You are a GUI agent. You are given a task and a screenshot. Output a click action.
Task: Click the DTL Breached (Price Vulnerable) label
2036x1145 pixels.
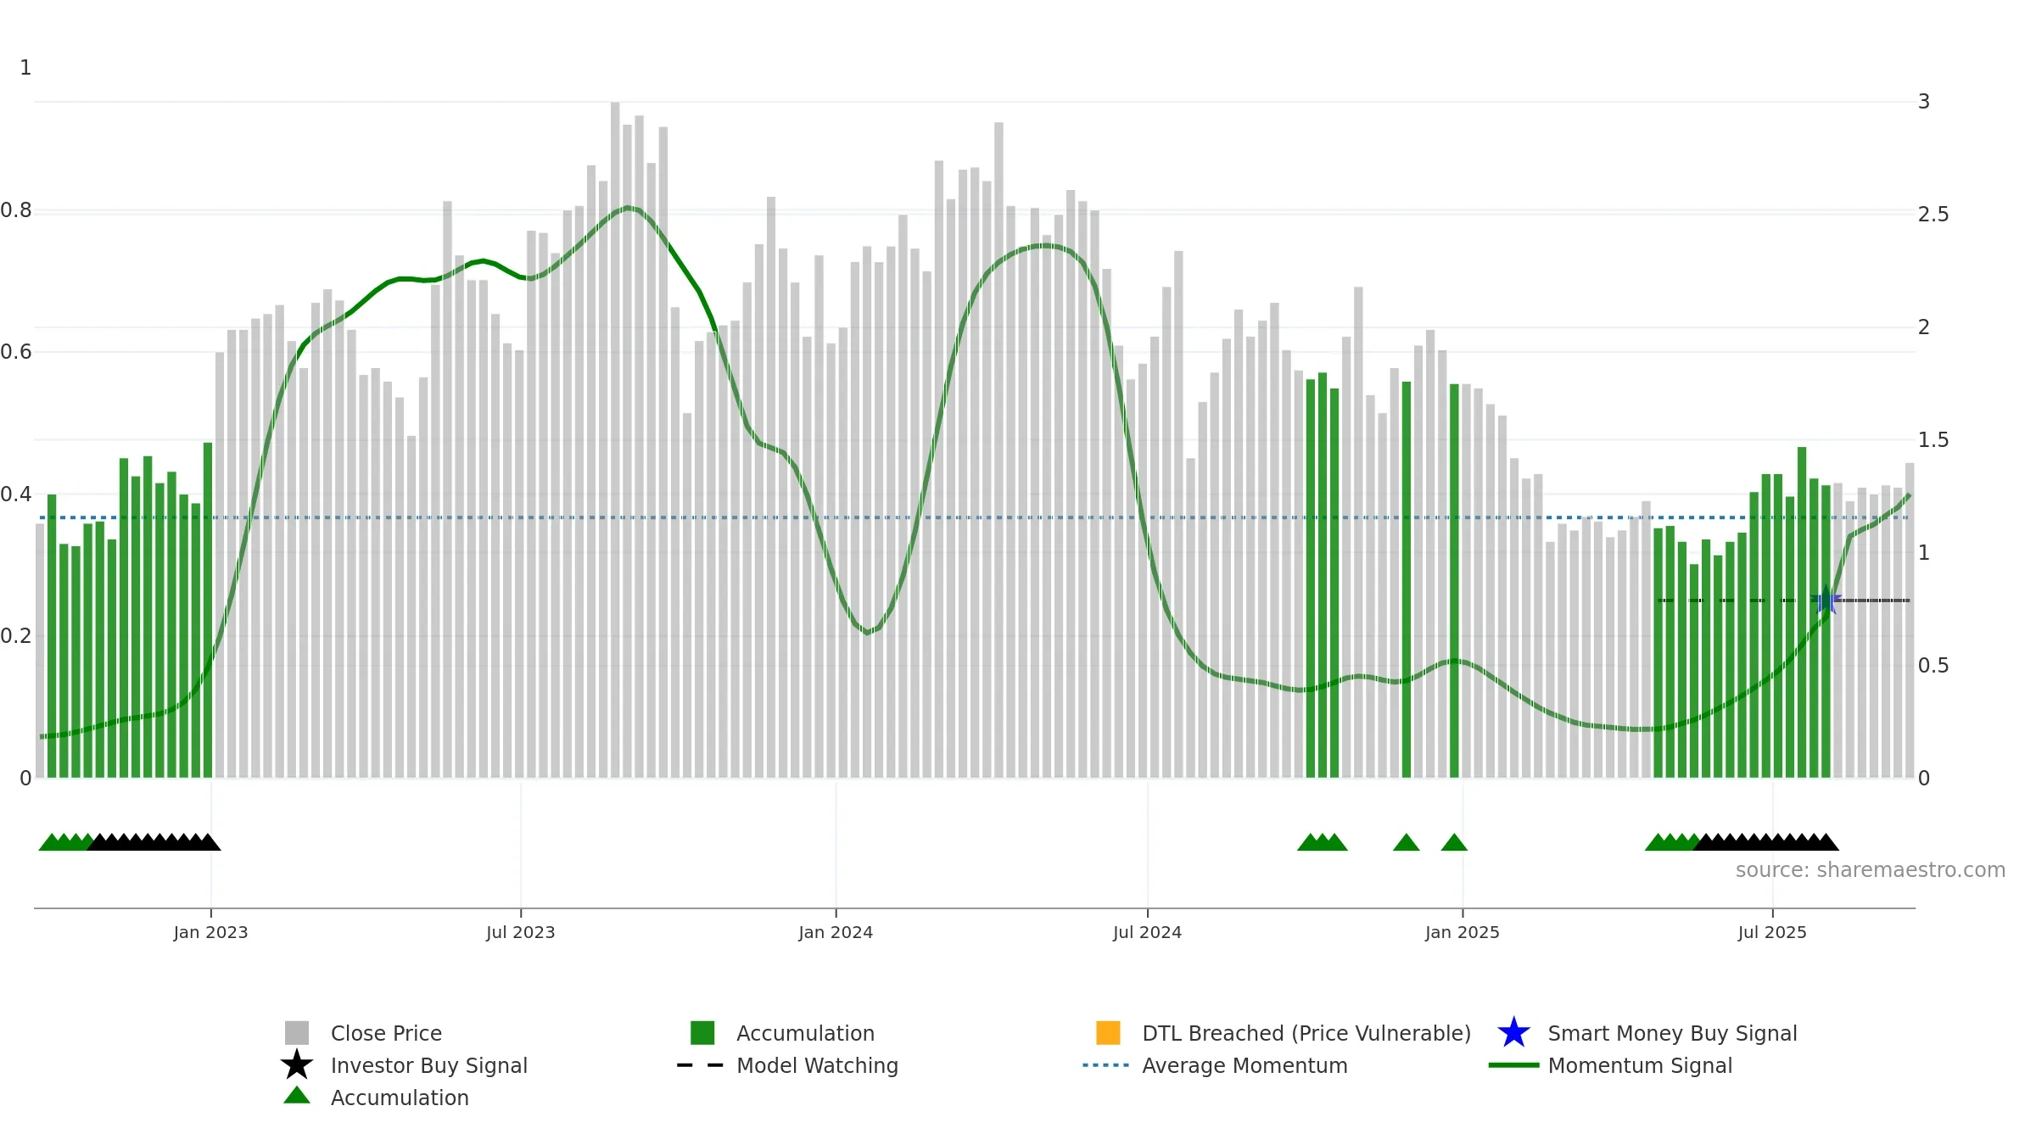1306,1033
